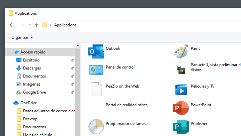This screenshot has height=136, width=241.
Task: Select the Películas y TV label
Action: pos(203,86)
